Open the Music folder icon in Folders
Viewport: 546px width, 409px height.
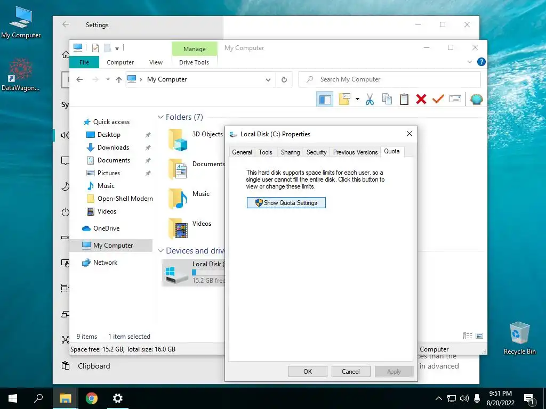(x=178, y=199)
